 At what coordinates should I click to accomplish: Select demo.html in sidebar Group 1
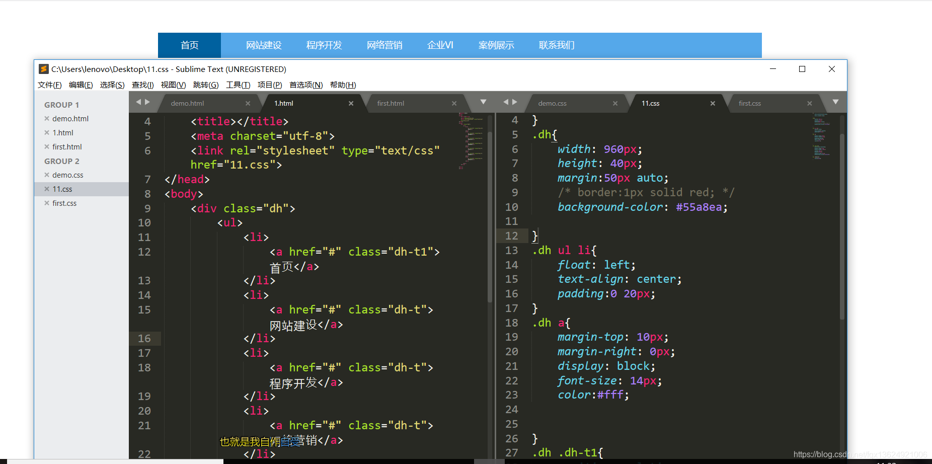[70, 119]
